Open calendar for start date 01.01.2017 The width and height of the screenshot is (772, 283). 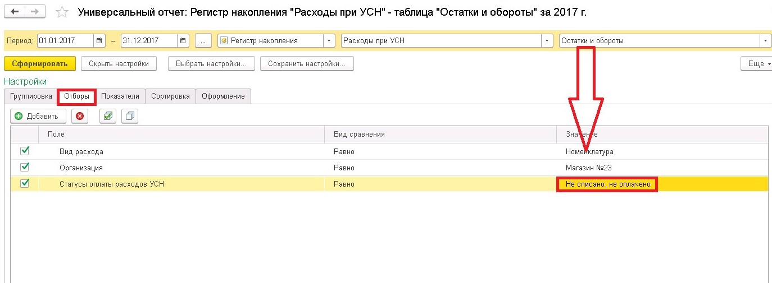[x=100, y=40]
